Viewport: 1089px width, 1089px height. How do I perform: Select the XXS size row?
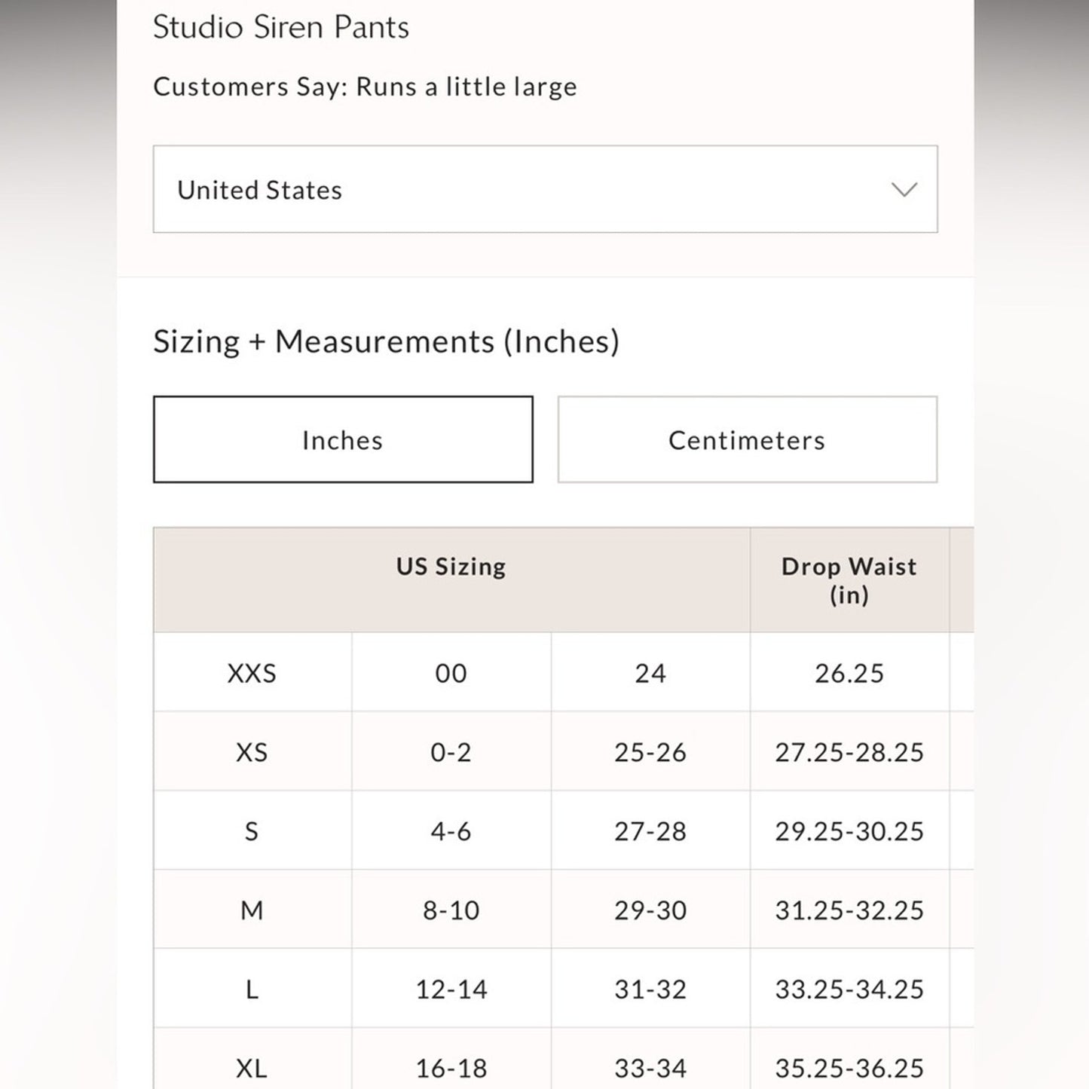pyautogui.click(x=252, y=673)
